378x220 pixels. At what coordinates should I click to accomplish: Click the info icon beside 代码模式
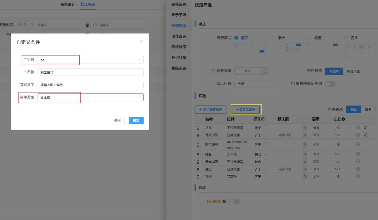[224, 202]
